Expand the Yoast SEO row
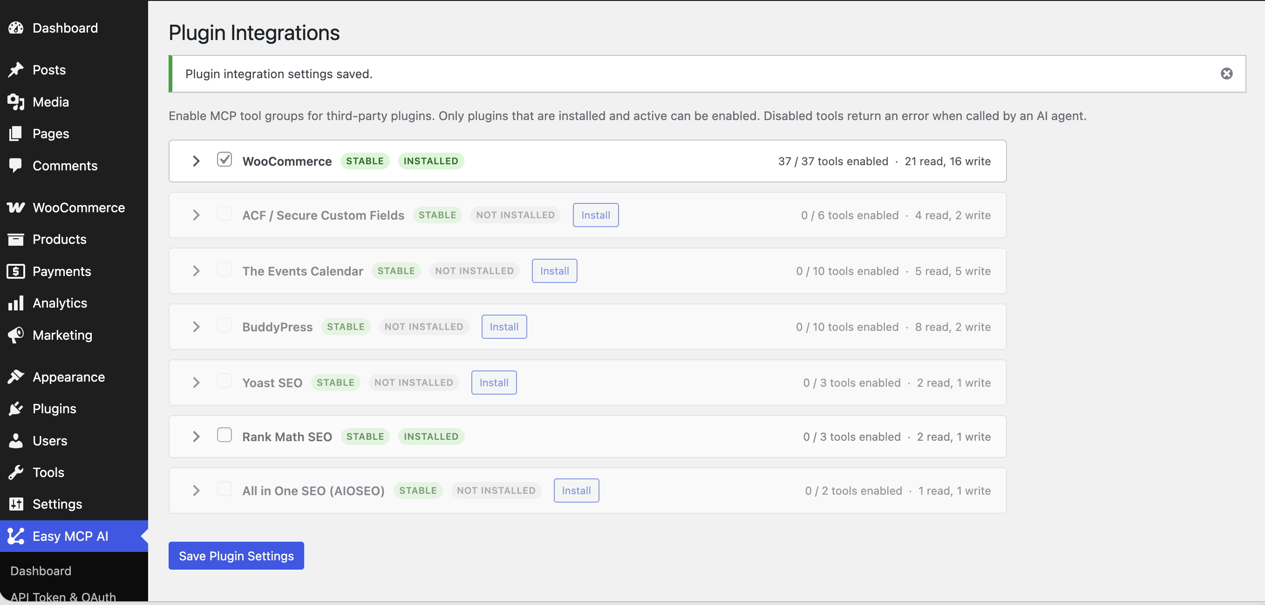Screen dimensions: 1265x605 [196, 383]
